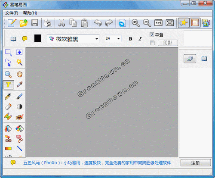Choose the Hand pan tool
Viewport: 215px width, 178px height.
(x=19, y=74)
